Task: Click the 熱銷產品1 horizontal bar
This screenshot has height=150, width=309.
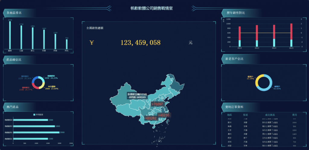Action: (x=30, y=139)
